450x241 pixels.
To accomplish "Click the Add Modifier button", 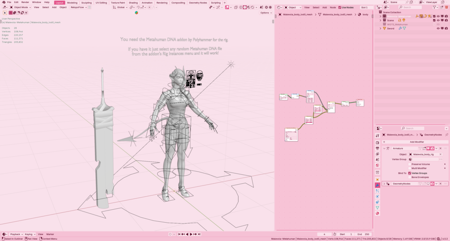I will [x=415, y=142].
